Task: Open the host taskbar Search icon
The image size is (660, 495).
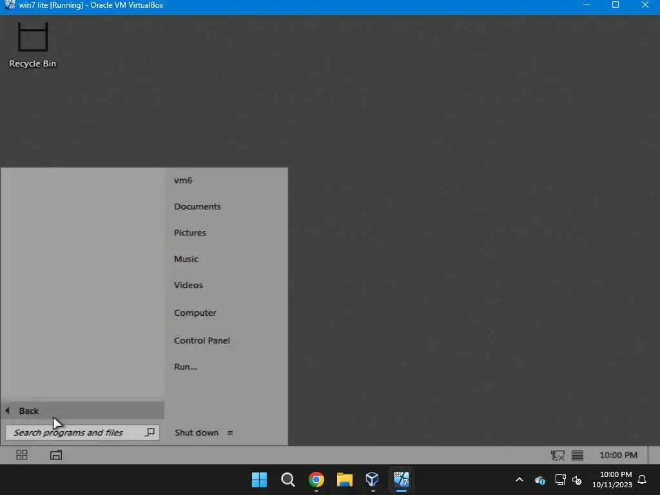Action: [x=288, y=480]
